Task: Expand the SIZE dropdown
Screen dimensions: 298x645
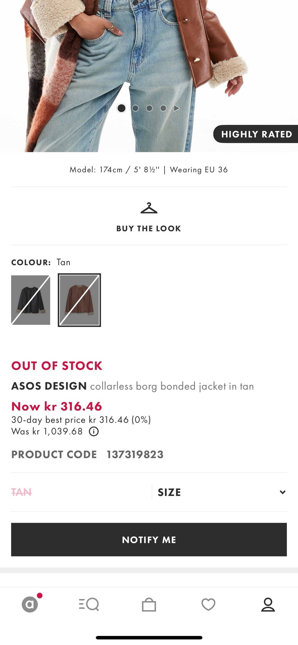Action: [222, 492]
